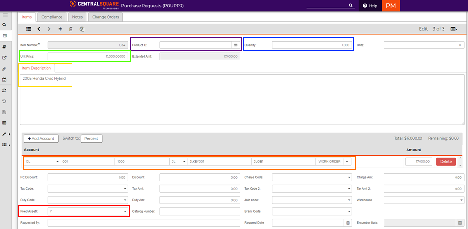
Task: Open attachments paperclip icon
Action: (x=4, y=69)
